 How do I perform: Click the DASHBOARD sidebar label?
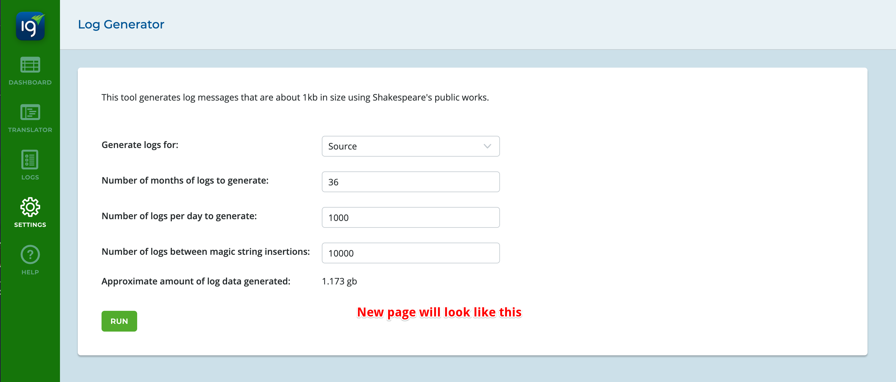[30, 82]
